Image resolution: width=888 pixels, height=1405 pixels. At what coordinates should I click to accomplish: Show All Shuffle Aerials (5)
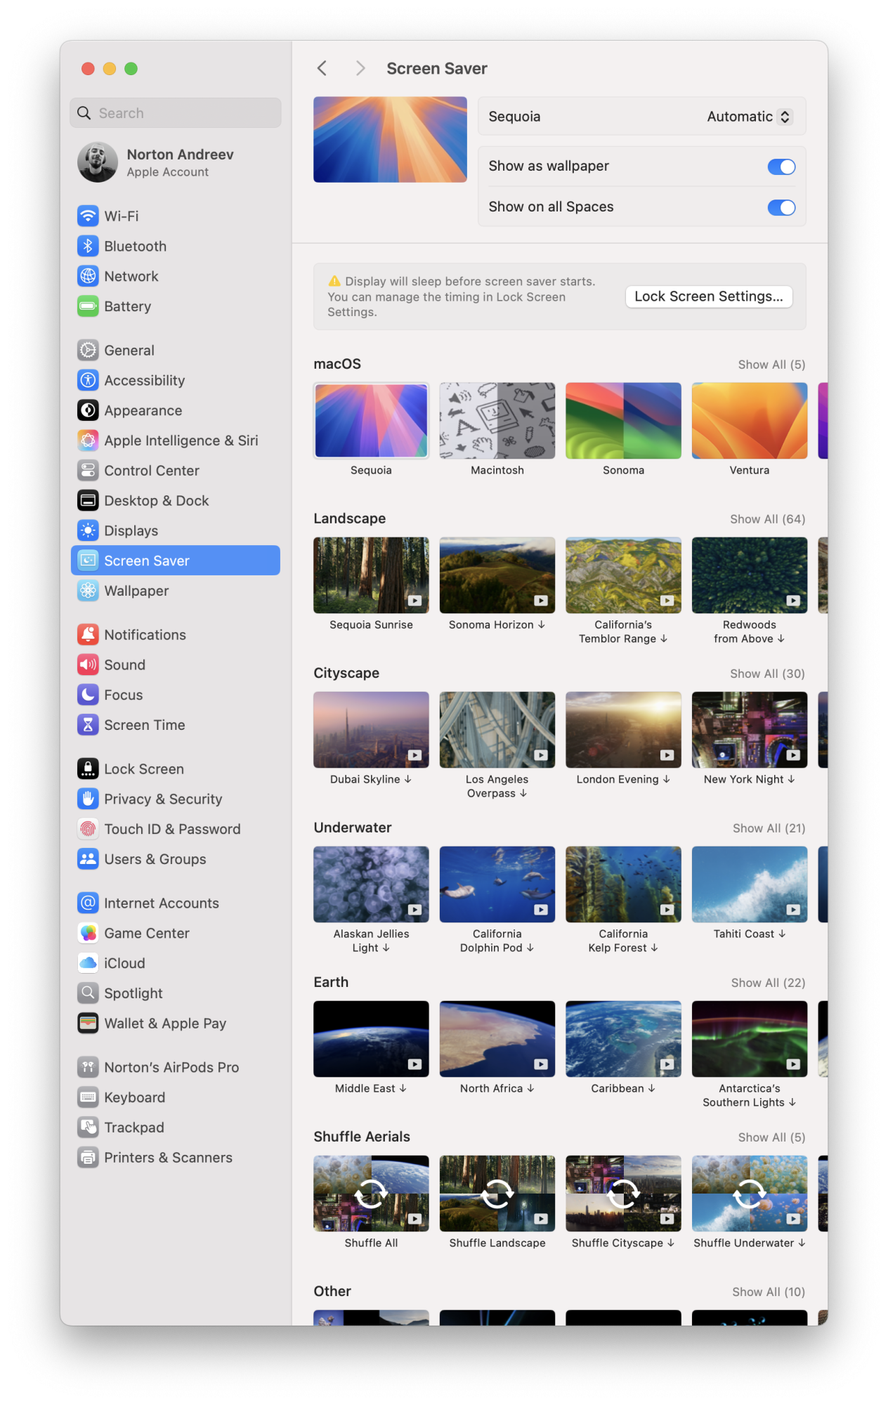771,1137
